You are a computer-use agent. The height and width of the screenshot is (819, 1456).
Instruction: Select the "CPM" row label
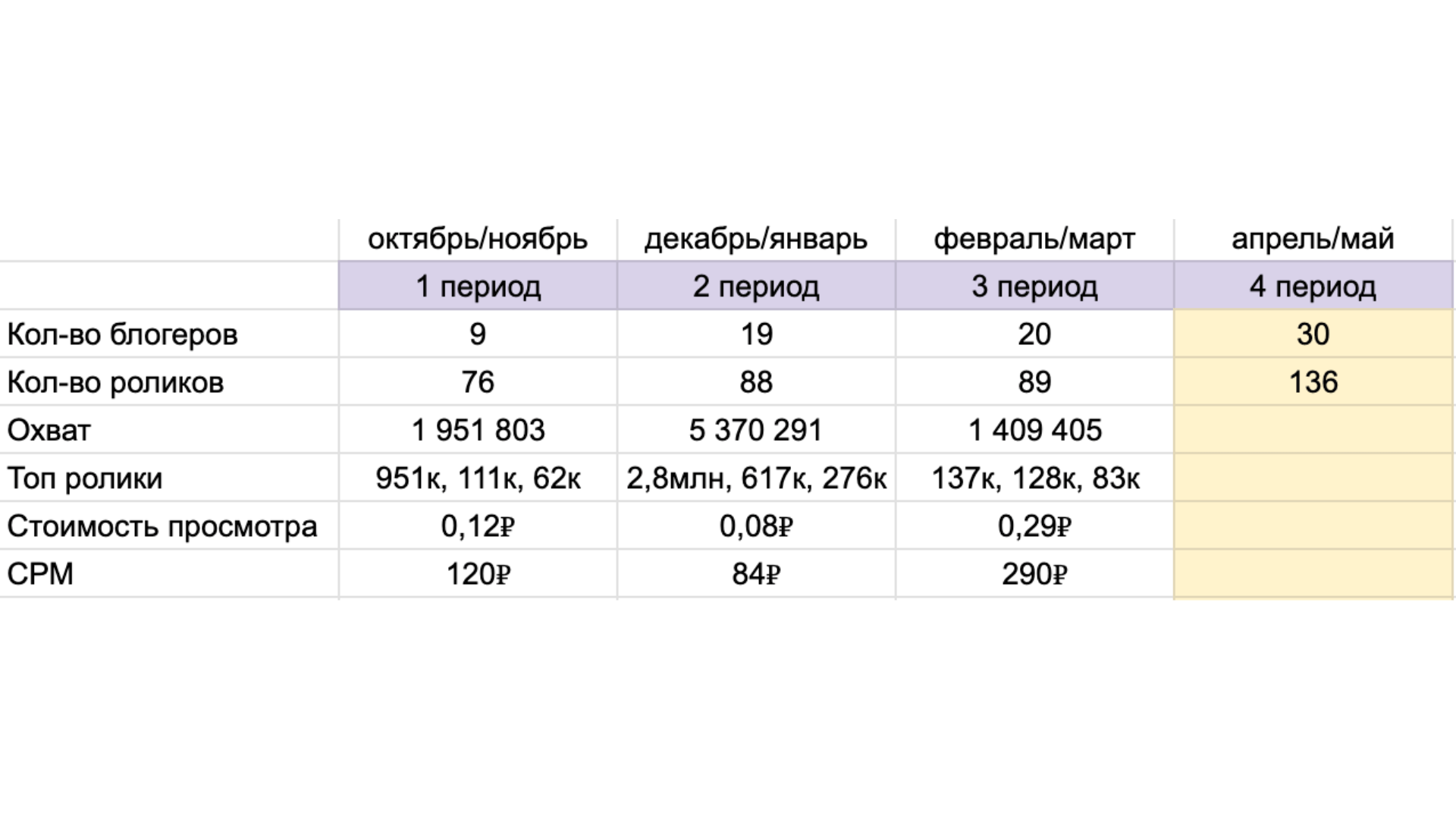click(x=40, y=574)
